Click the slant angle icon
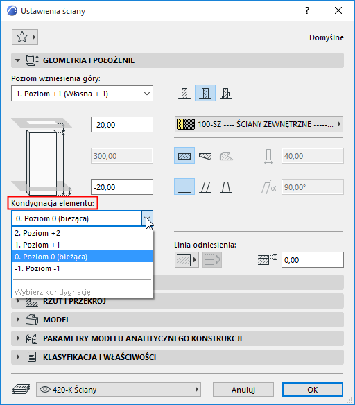The height and width of the screenshot is (405, 355). point(269,187)
